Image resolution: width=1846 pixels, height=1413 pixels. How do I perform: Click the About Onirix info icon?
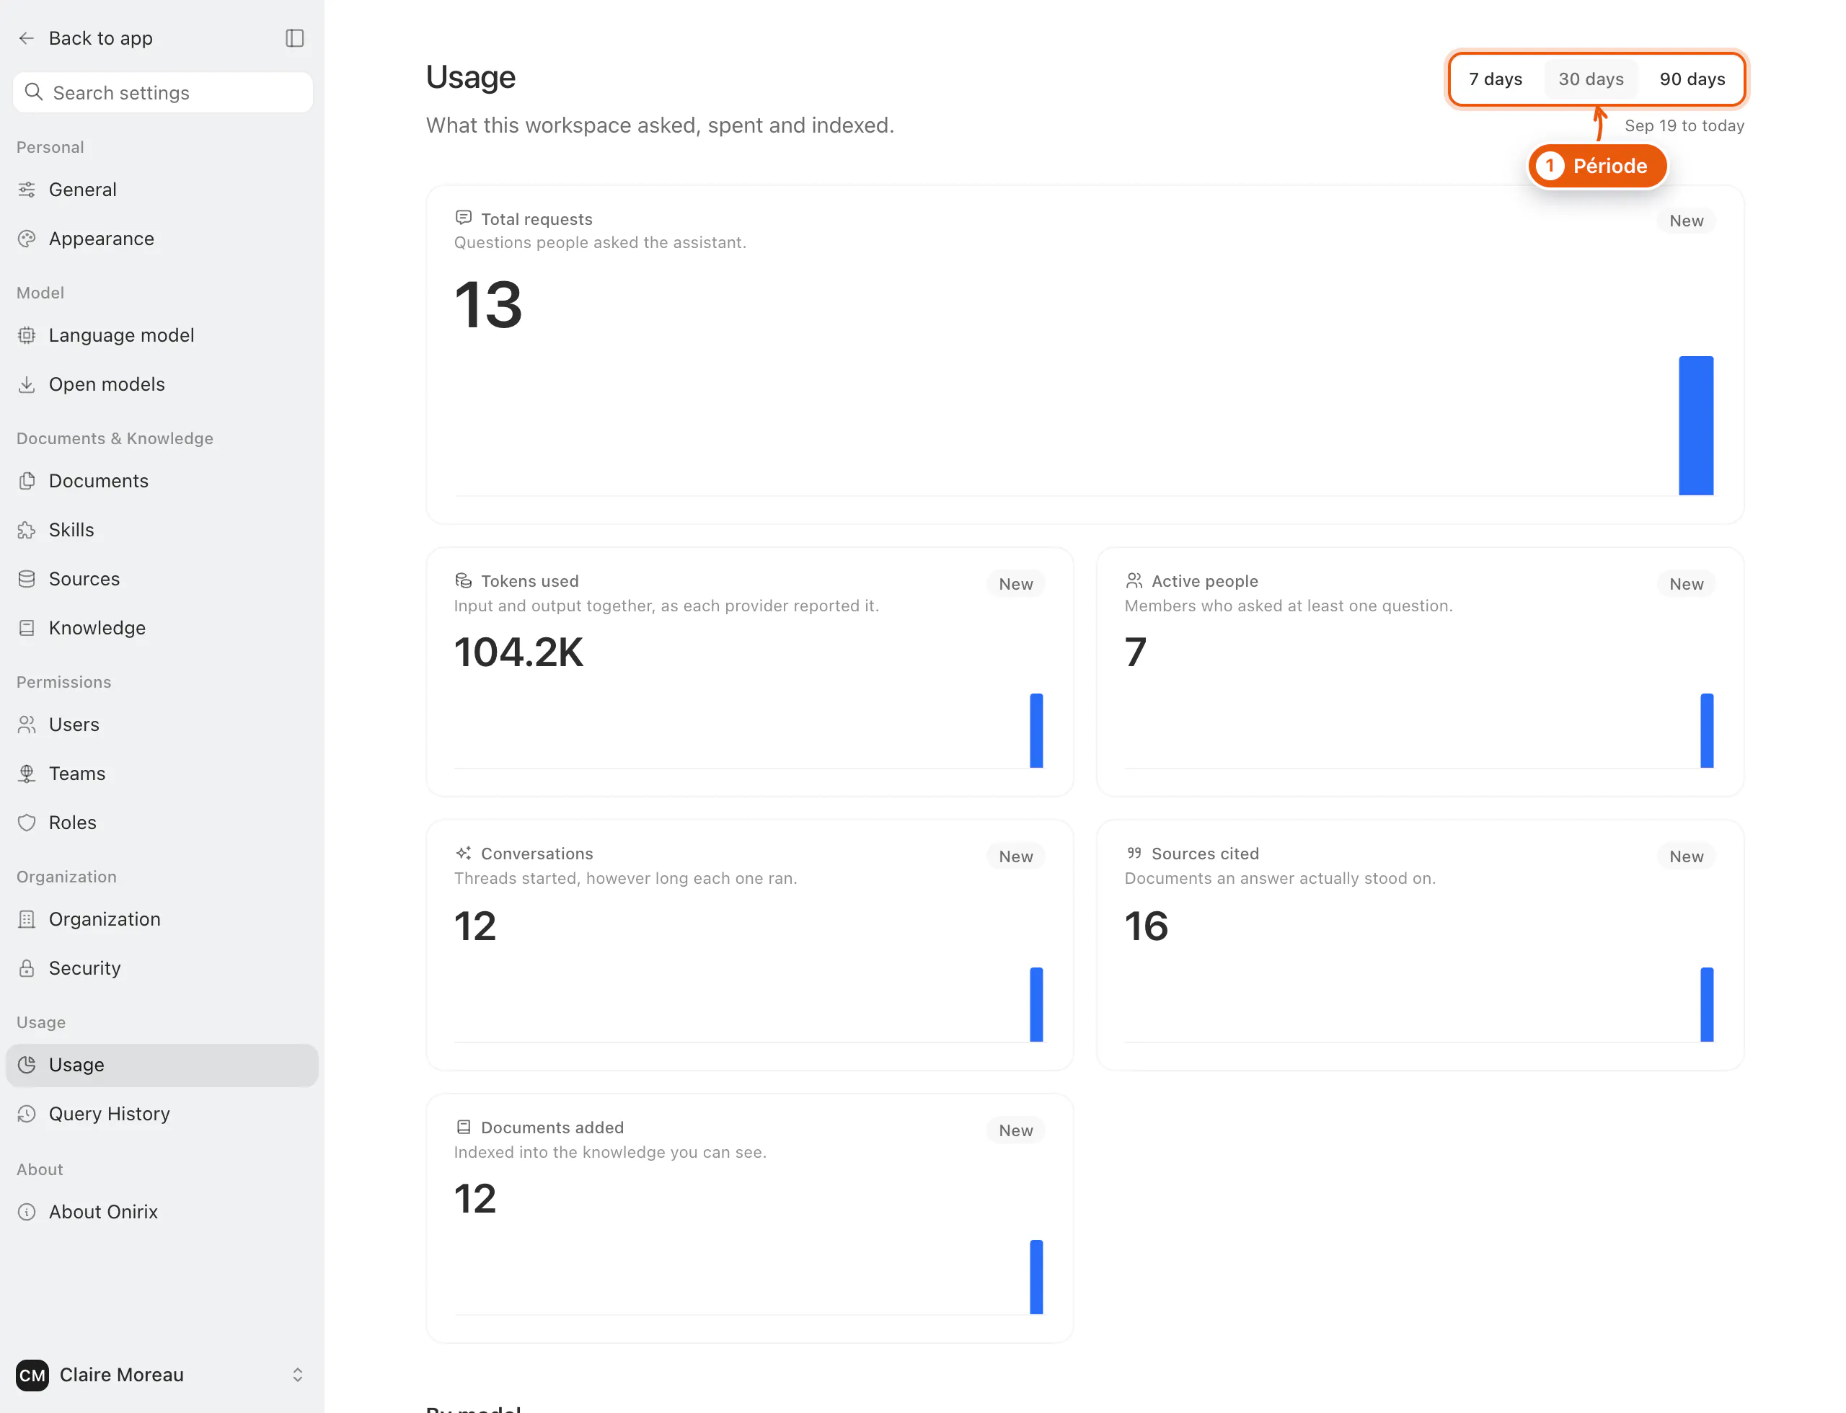pos(27,1211)
